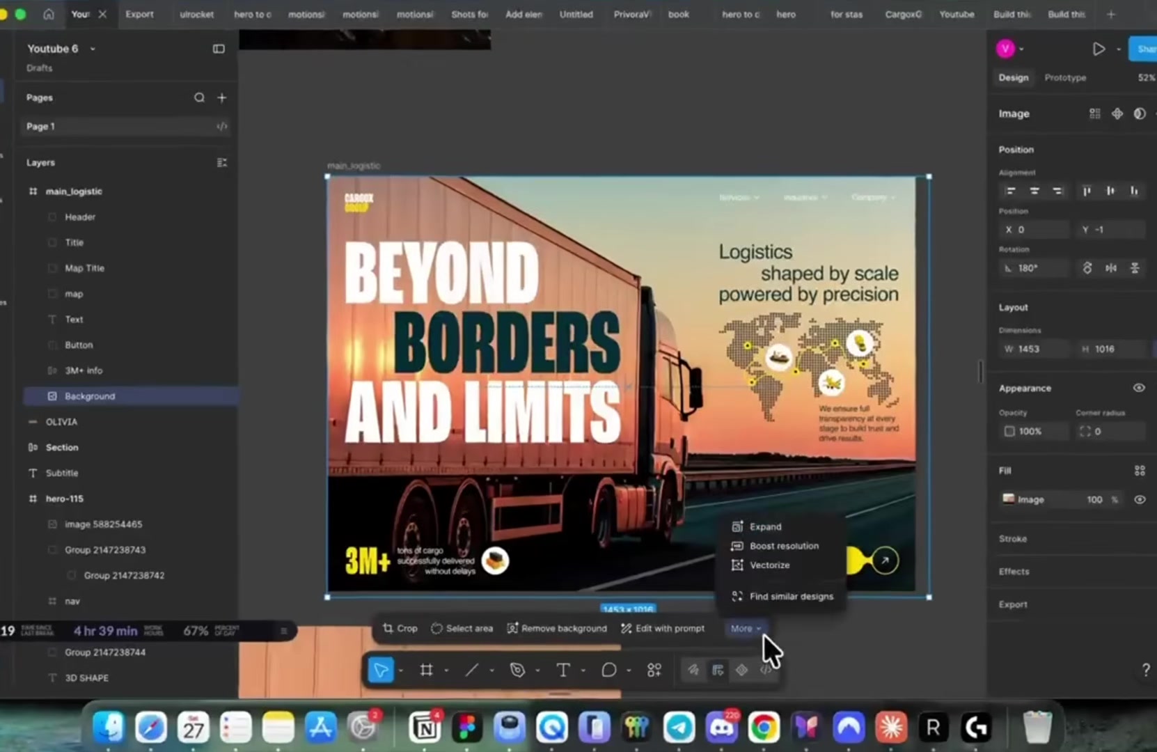Click Remove background button
The width and height of the screenshot is (1157, 752).
tap(557, 628)
